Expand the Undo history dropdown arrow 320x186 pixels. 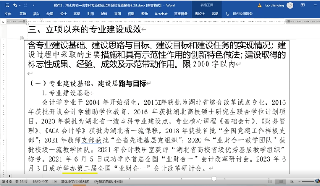pyautogui.click(x=21, y=6)
